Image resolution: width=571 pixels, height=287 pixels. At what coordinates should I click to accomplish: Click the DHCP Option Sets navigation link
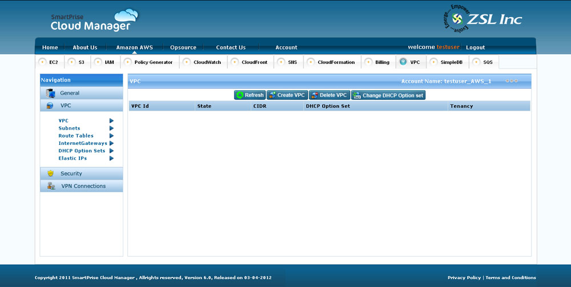tap(82, 151)
